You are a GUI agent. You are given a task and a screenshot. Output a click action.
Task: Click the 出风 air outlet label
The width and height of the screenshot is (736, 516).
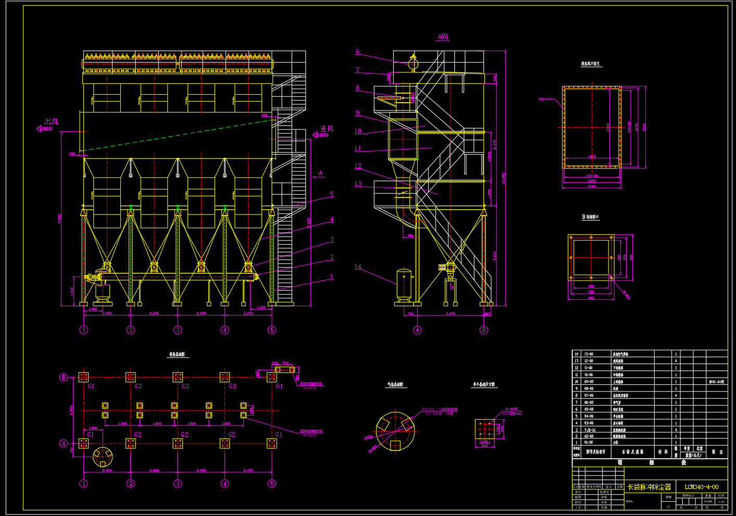[x=51, y=121]
